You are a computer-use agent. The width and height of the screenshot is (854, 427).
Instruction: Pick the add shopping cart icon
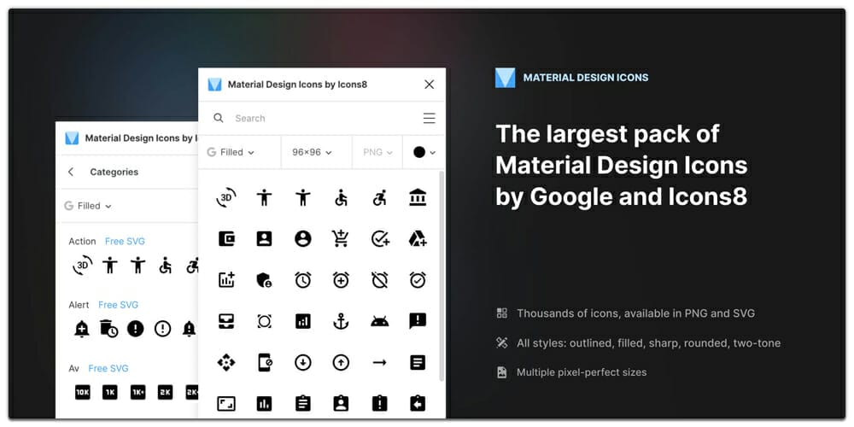click(341, 238)
